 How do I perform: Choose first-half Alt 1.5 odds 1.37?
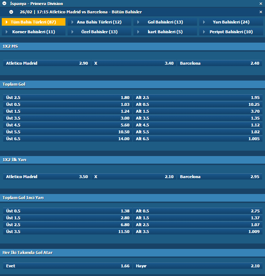tap(197, 218)
